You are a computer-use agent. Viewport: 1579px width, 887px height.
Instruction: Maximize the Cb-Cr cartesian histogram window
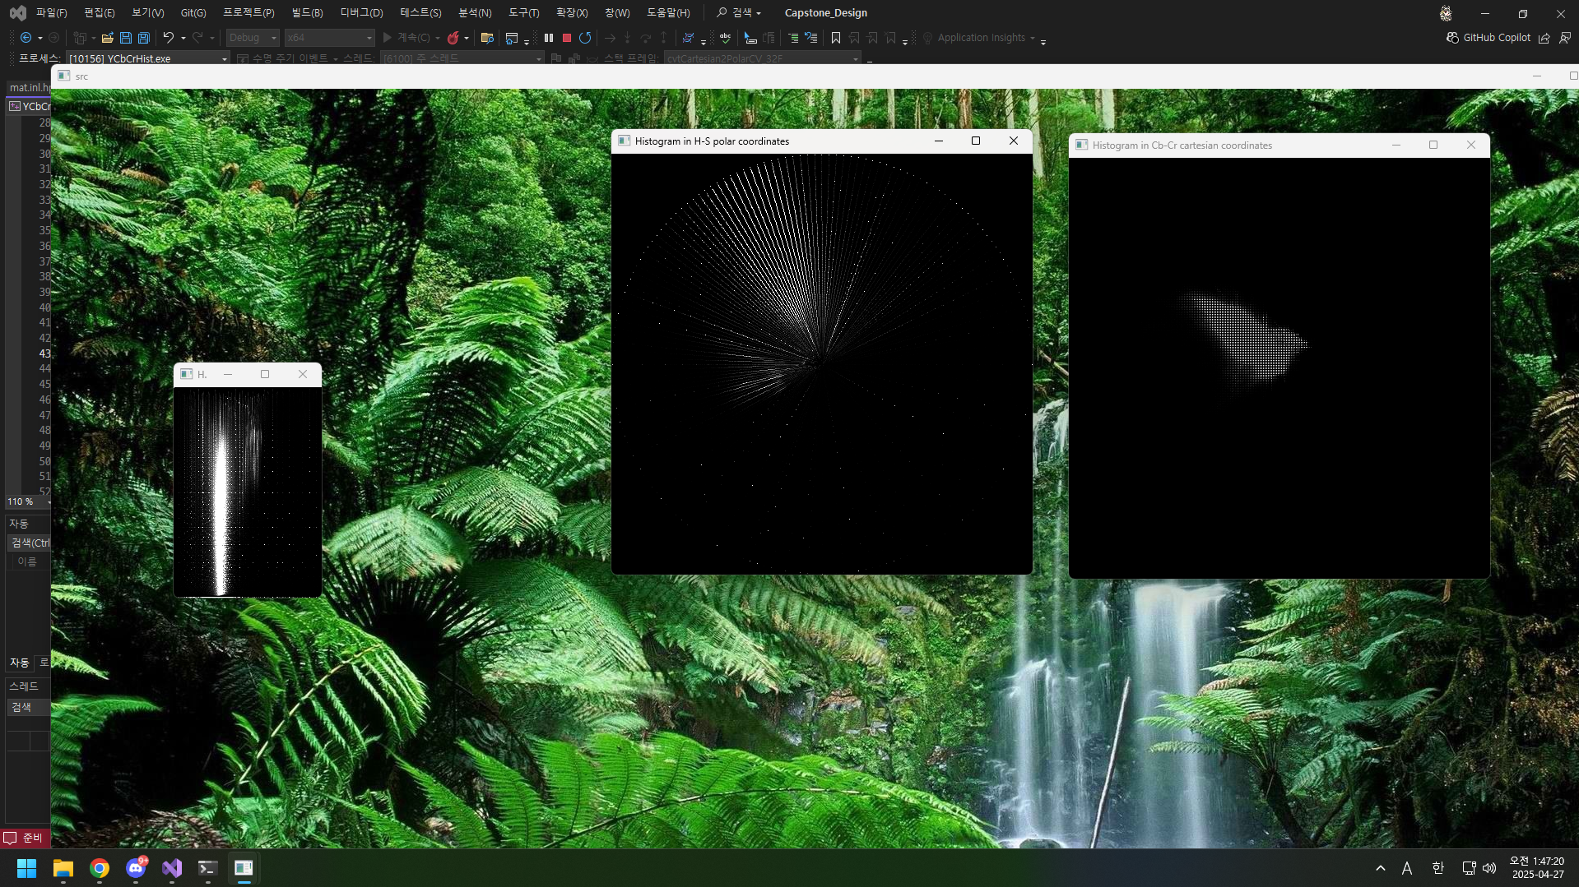1433,146
